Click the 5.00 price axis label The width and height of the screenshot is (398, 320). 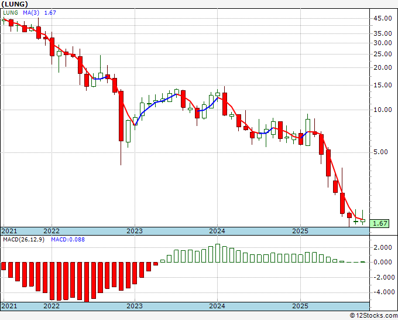click(x=381, y=152)
